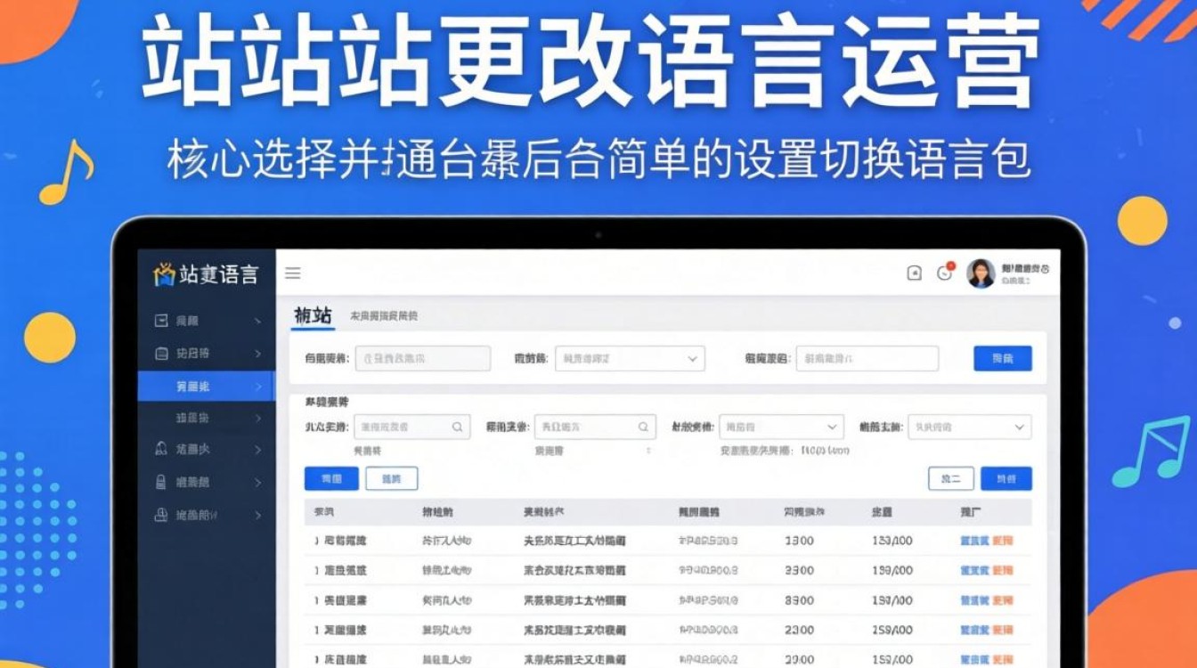1197x668 pixels.
Task: Click the app logo icon in the sidebar
Action: tap(165, 274)
